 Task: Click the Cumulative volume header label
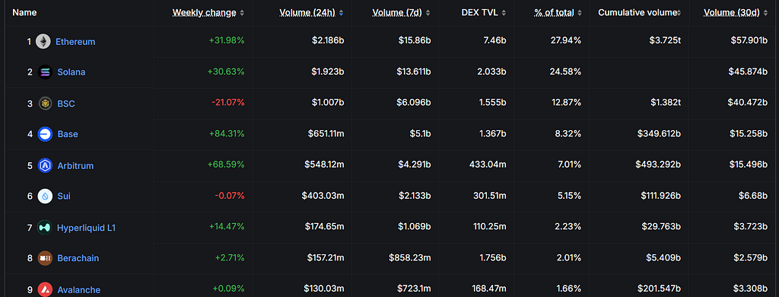tap(637, 13)
